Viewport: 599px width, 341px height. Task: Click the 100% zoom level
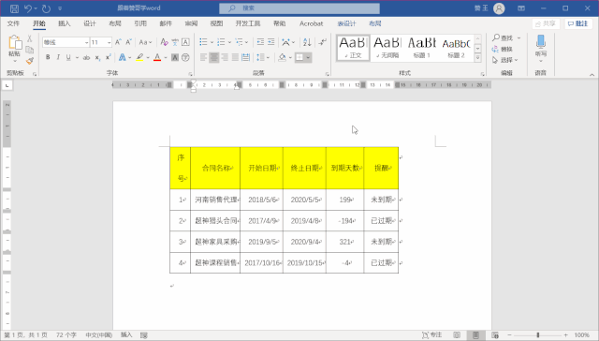coord(582,334)
